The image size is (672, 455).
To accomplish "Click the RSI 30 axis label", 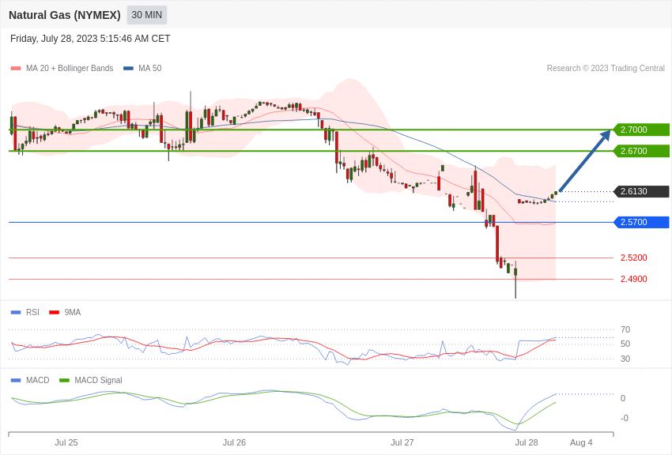I will tap(625, 359).
